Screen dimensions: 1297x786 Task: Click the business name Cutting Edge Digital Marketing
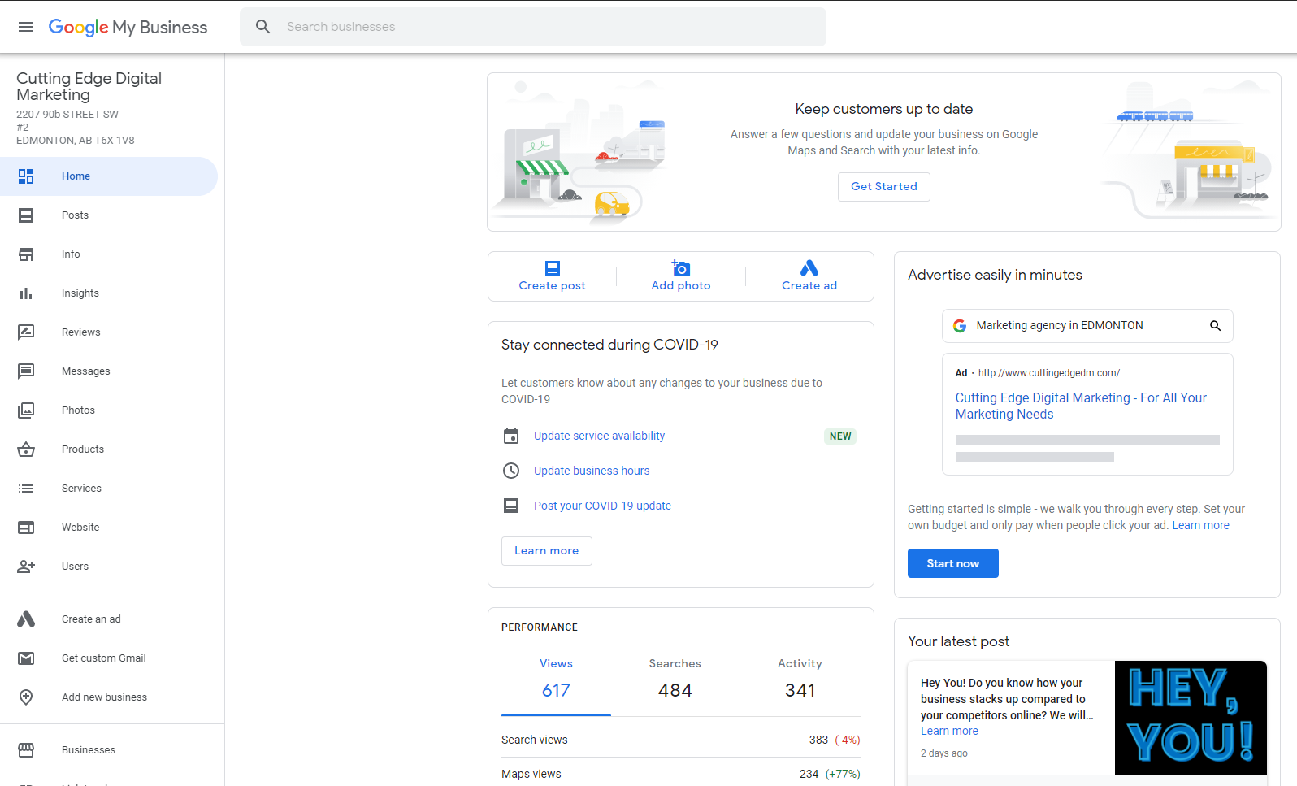click(x=89, y=86)
